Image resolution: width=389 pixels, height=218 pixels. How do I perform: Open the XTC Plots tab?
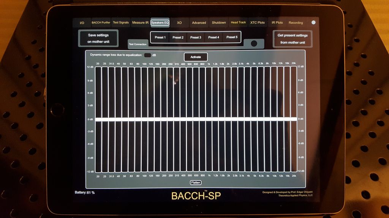pos(258,22)
